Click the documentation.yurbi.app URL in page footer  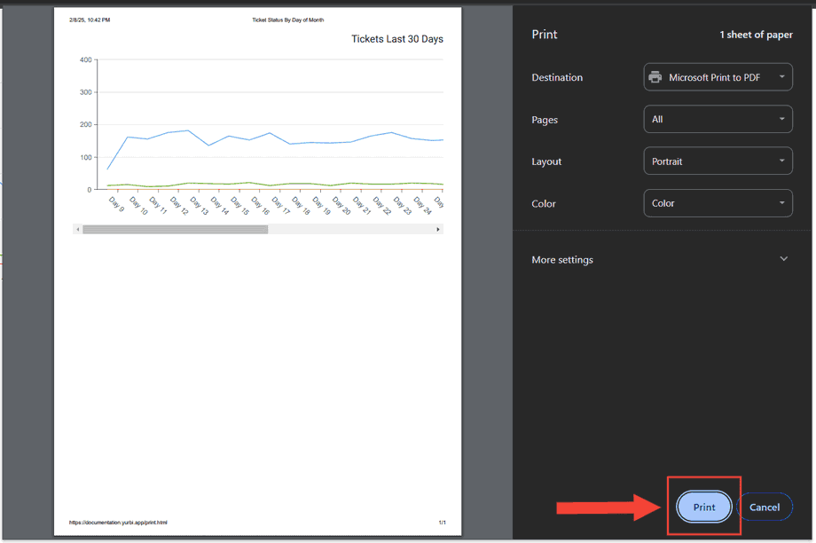click(118, 523)
